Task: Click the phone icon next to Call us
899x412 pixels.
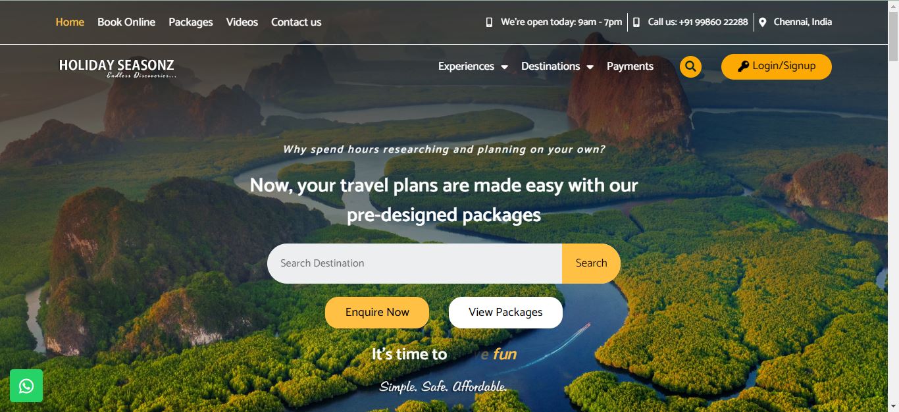Action: pos(636,22)
